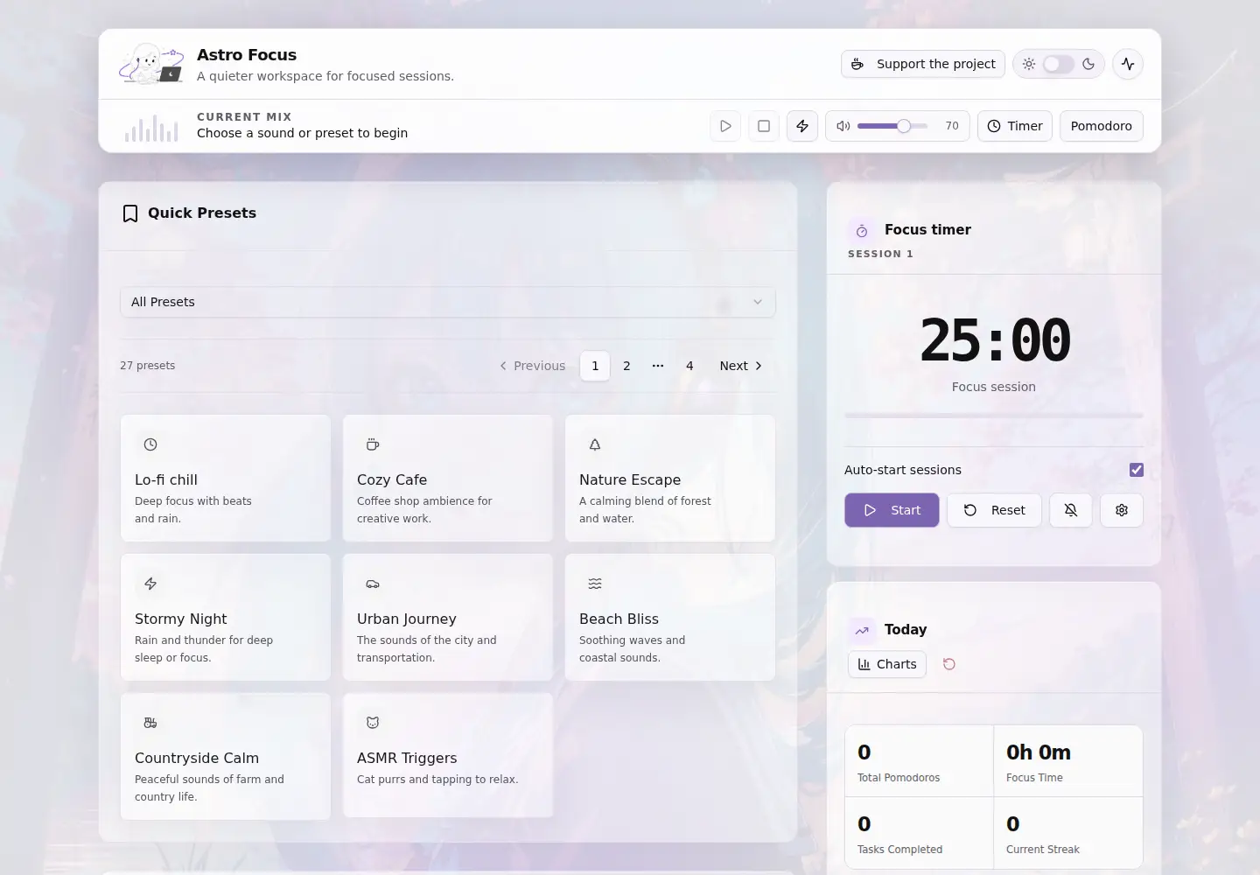
Task: Click the moon dark-mode icon
Action: (x=1088, y=64)
